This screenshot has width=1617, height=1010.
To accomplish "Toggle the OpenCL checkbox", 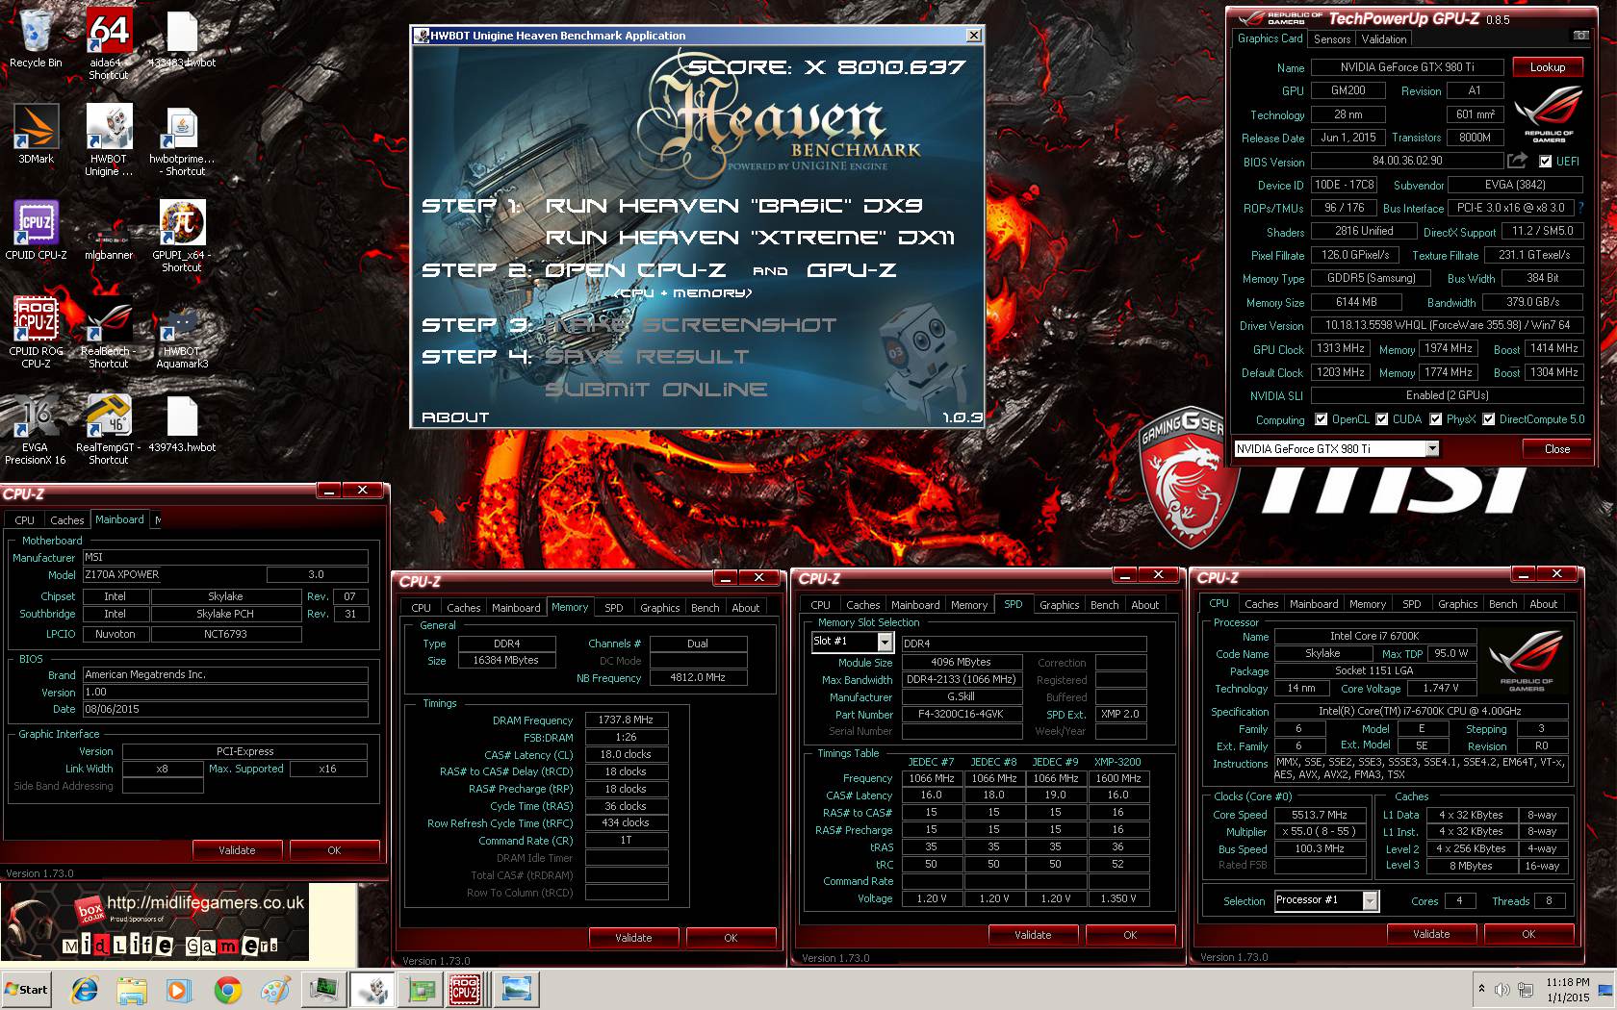I will tap(1322, 419).
